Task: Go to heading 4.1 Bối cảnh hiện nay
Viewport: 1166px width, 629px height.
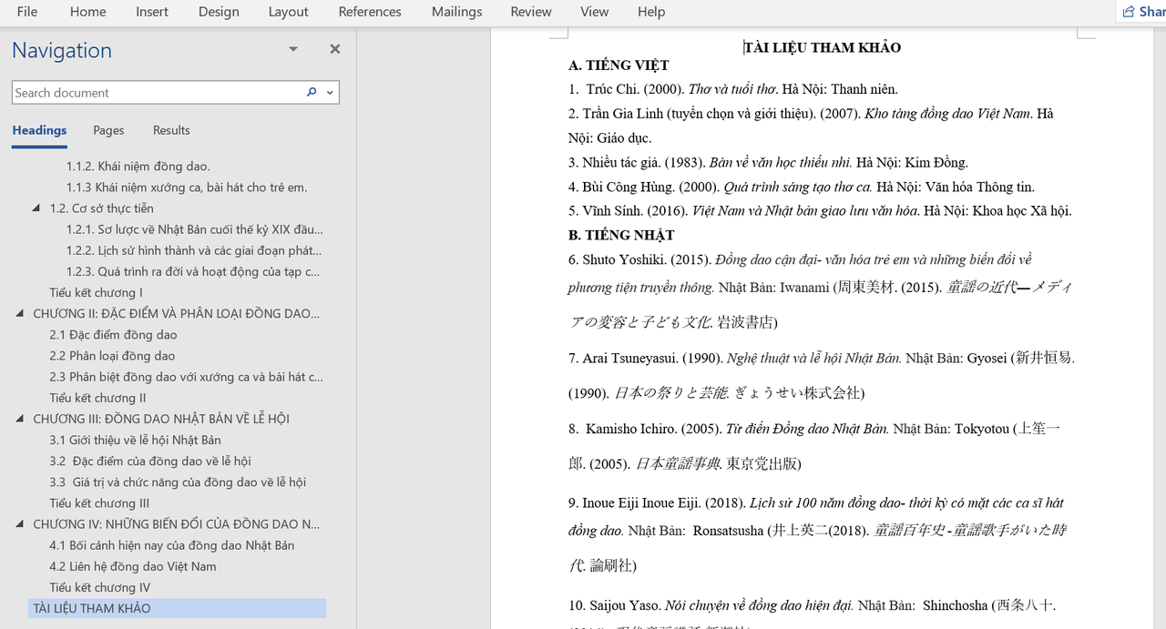Action: 171,545
